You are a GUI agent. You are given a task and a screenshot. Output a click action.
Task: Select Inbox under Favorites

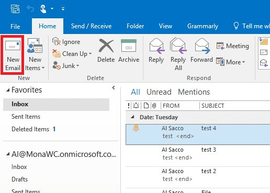(56, 104)
